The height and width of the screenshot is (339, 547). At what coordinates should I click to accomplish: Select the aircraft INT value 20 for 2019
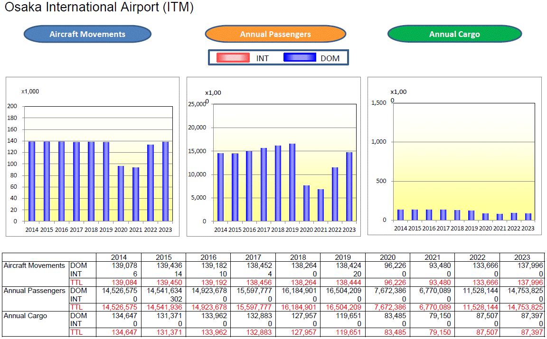coord(357,274)
